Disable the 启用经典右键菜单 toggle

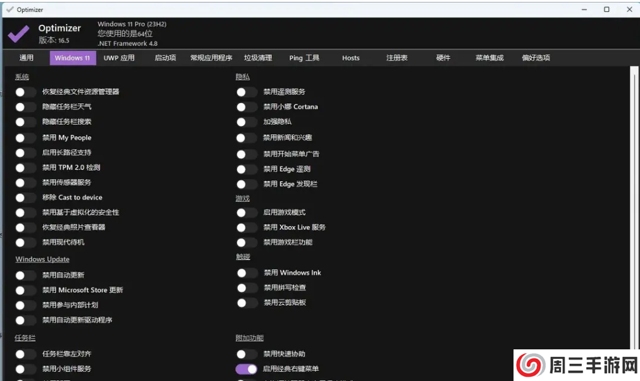(247, 369)
